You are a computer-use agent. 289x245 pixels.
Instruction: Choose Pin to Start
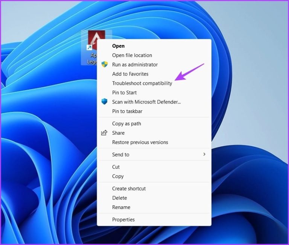coord(124,93)
